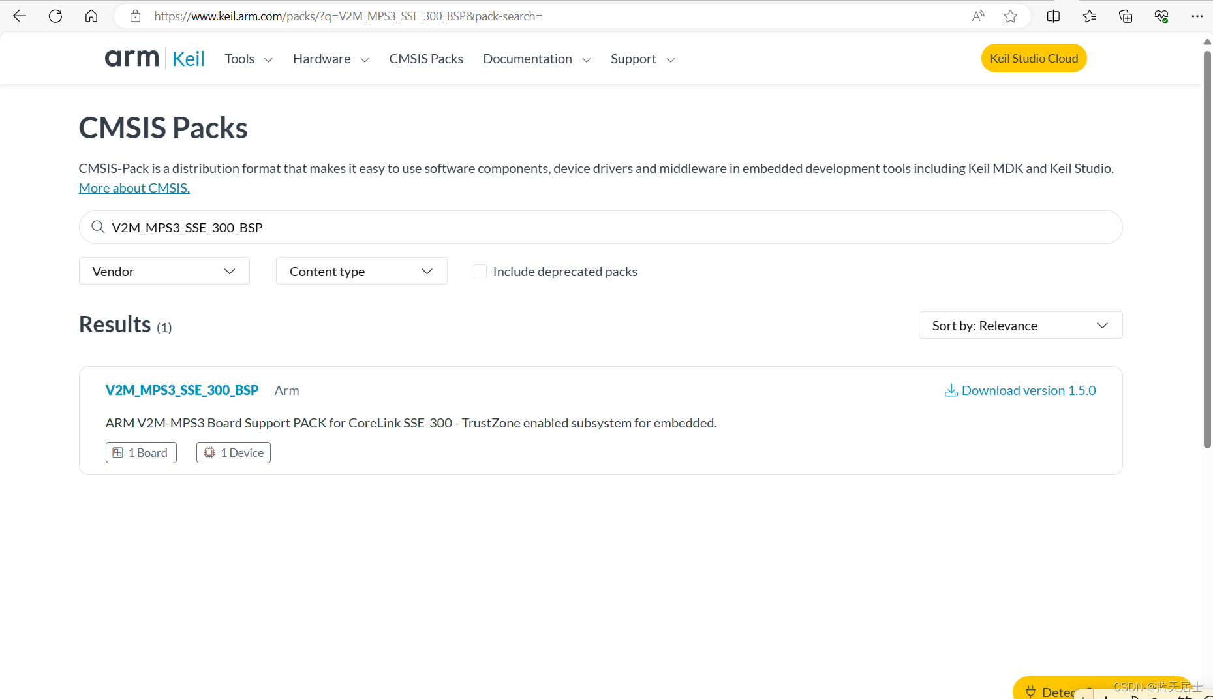Expand the Tools menu
Viewport: 1213px width, 699px height.
(249, 59)
